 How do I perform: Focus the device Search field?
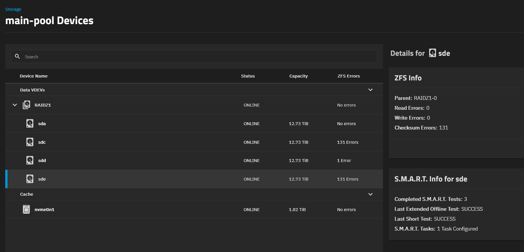pyautogui.click(x=197, y=57)
